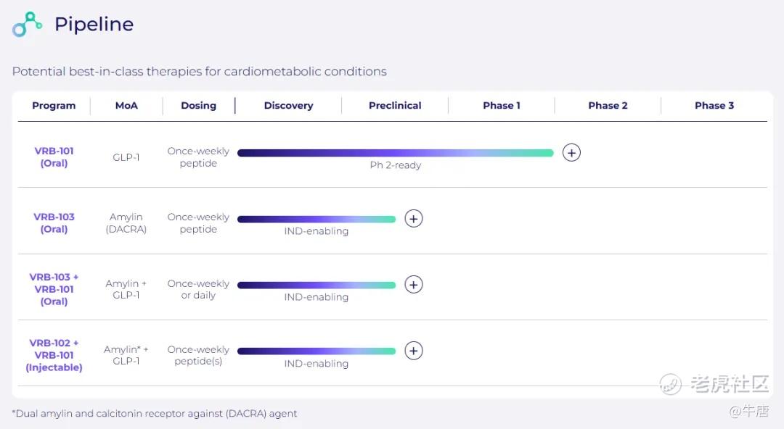Click the DACRA footnote text

tap(155, 414)
